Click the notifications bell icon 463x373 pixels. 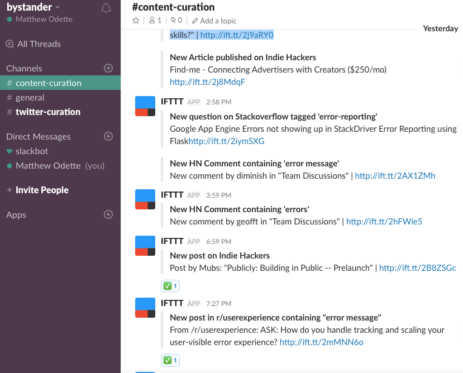click(106, 8)
